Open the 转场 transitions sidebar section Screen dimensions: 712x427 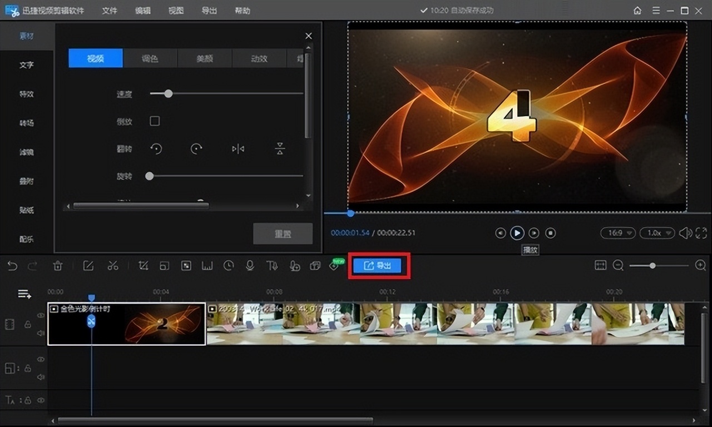26,123
